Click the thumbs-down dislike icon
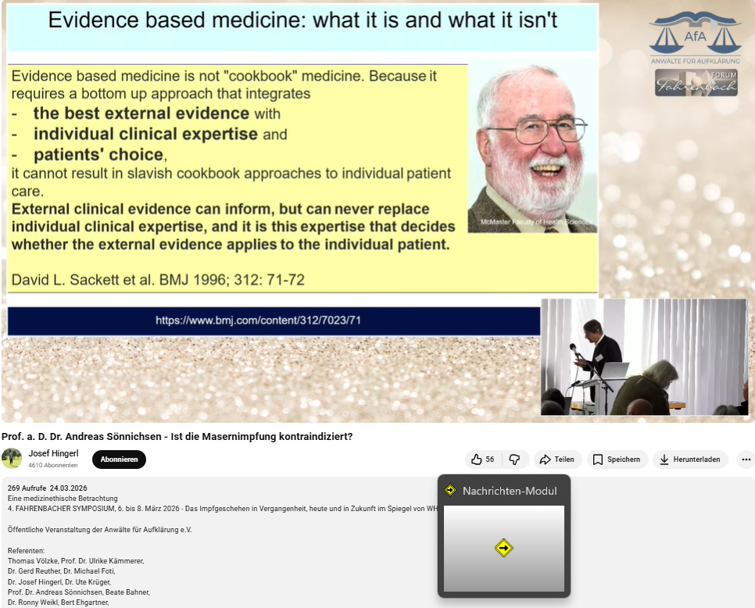Image resolution: width=755 pixels, height=608 pixels. pyautogui.click(x=514, y=460)
